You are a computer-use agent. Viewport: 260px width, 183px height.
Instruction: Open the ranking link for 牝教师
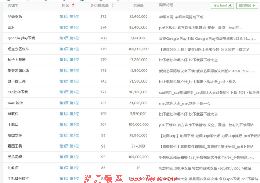point(69,168)
